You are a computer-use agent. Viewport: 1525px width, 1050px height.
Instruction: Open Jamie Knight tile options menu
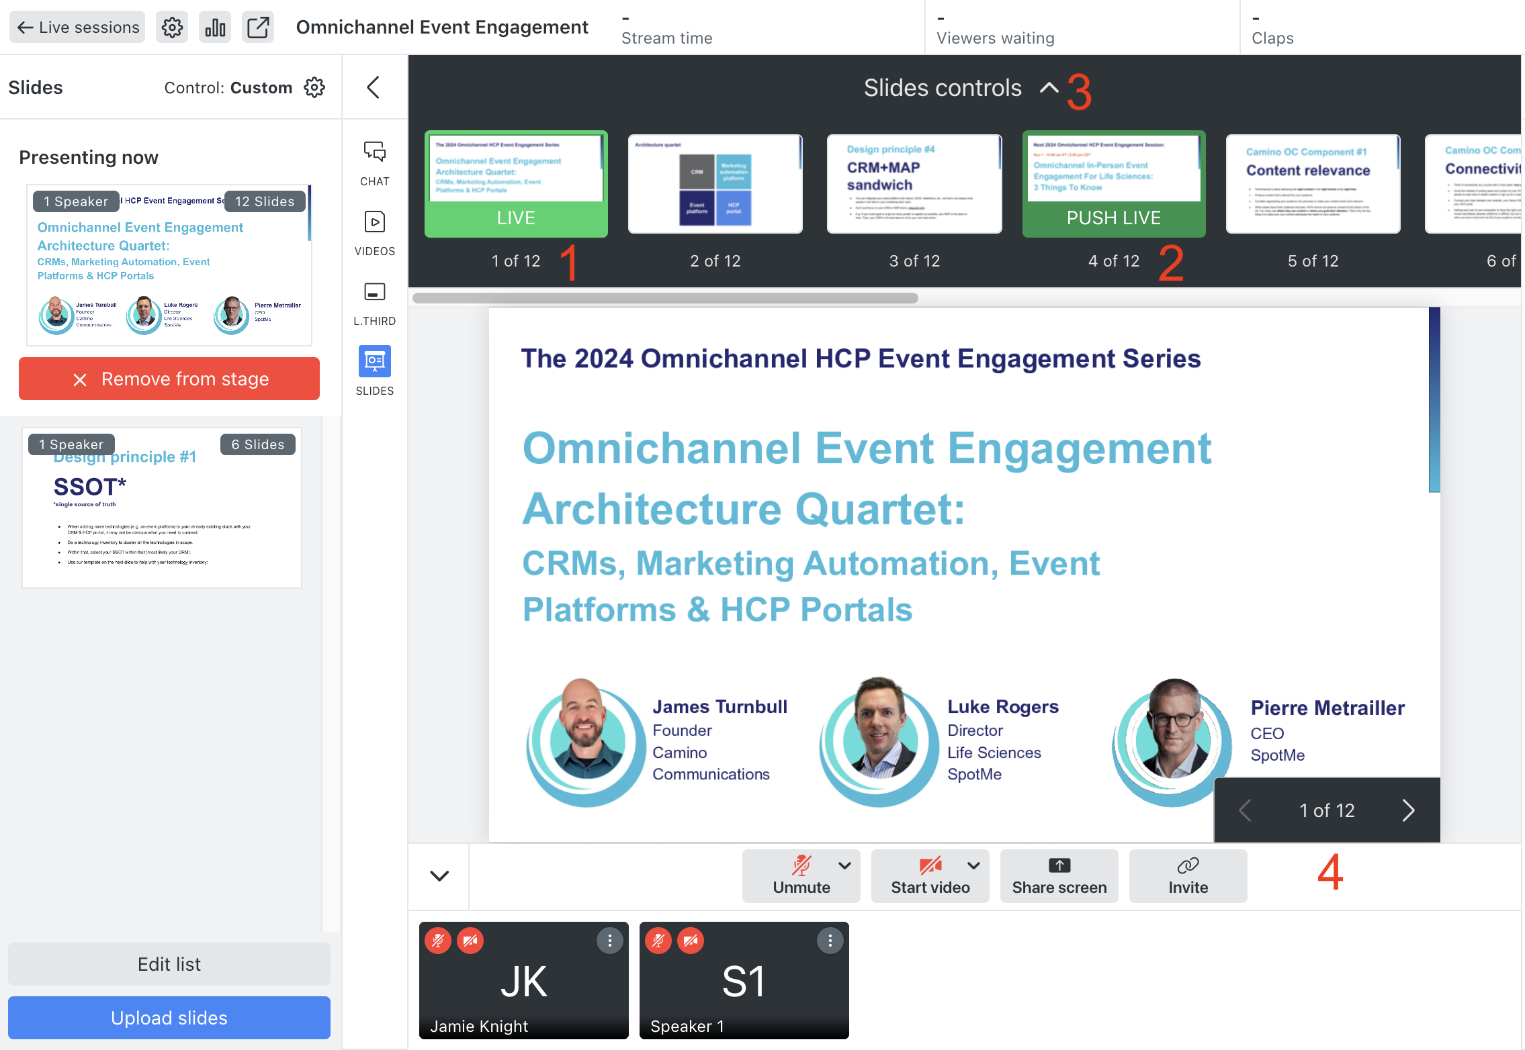coord(610,941)
